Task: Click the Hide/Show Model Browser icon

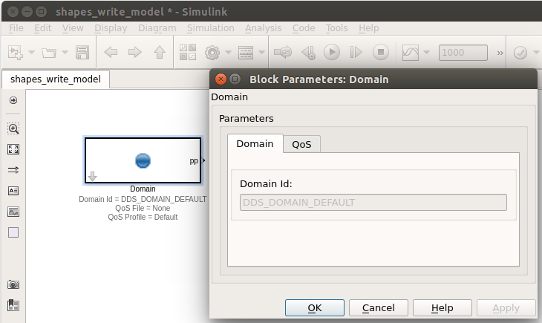Action: (13, 100)
